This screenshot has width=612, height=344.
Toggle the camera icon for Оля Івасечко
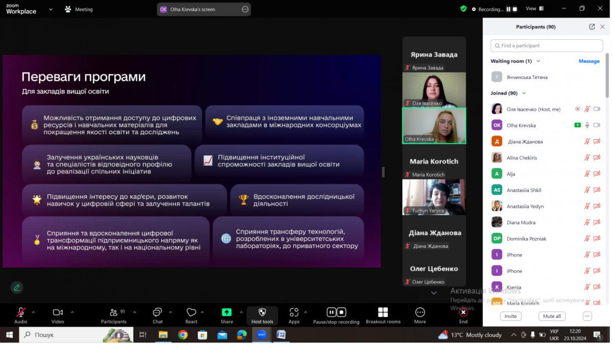point(597,109)
